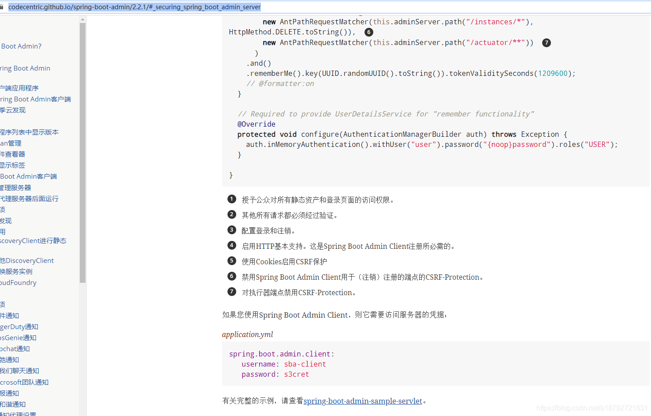Click the sidebar scrollbar thumb
This screenshot has width=651, height=416.
click(x=82, y=152)
